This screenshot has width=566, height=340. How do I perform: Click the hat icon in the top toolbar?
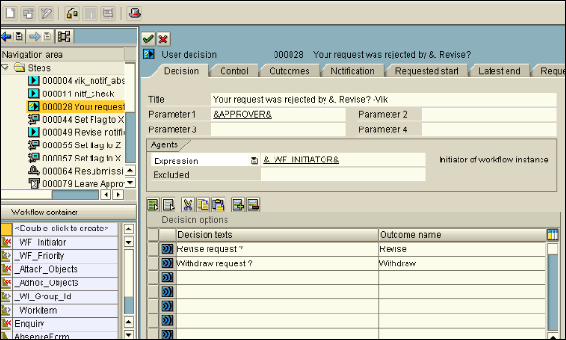135,13
